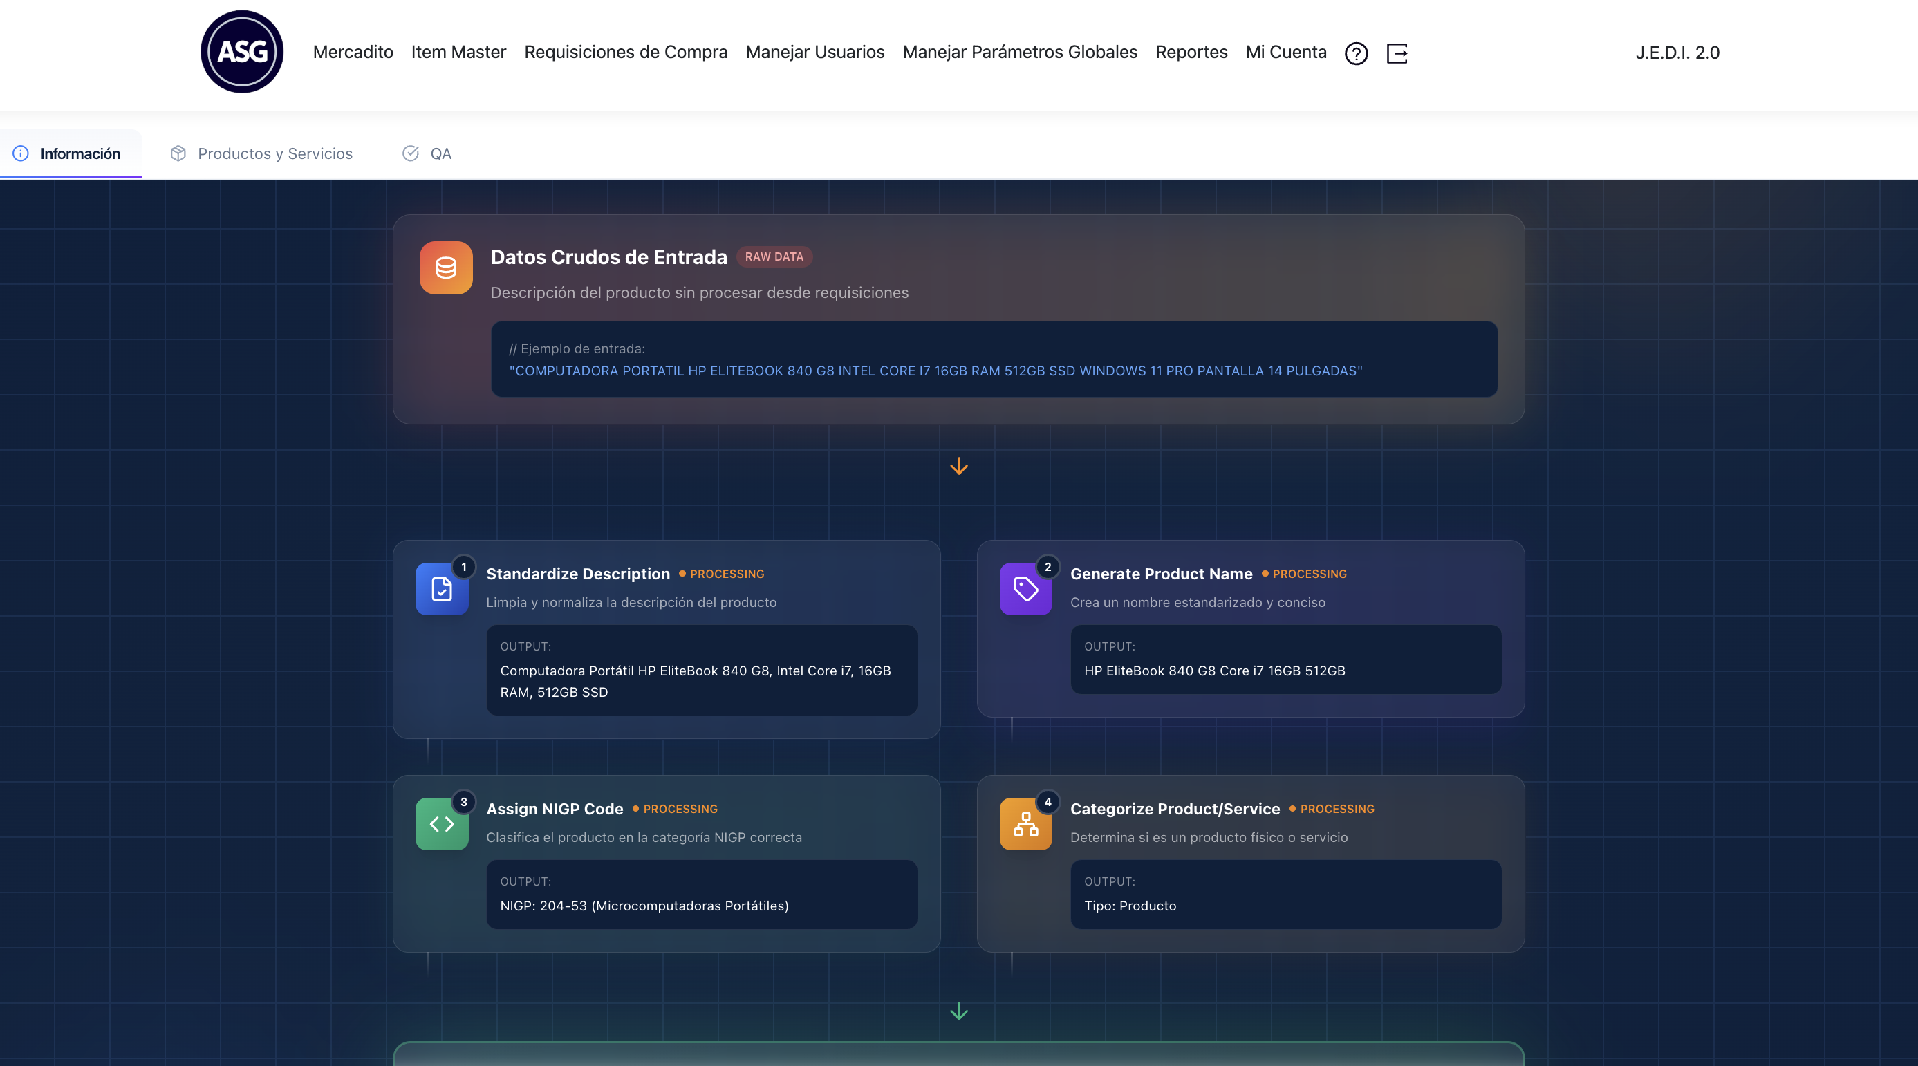Click the box icon beside Productos y Servicios
This screenshot has height=1066, width=1918.
(178, 153)
